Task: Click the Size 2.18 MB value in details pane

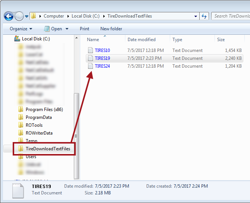Action: [103, 193]
